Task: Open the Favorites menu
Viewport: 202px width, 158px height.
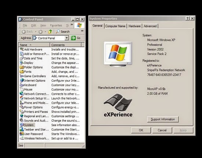Action: (x=56, y=25)
